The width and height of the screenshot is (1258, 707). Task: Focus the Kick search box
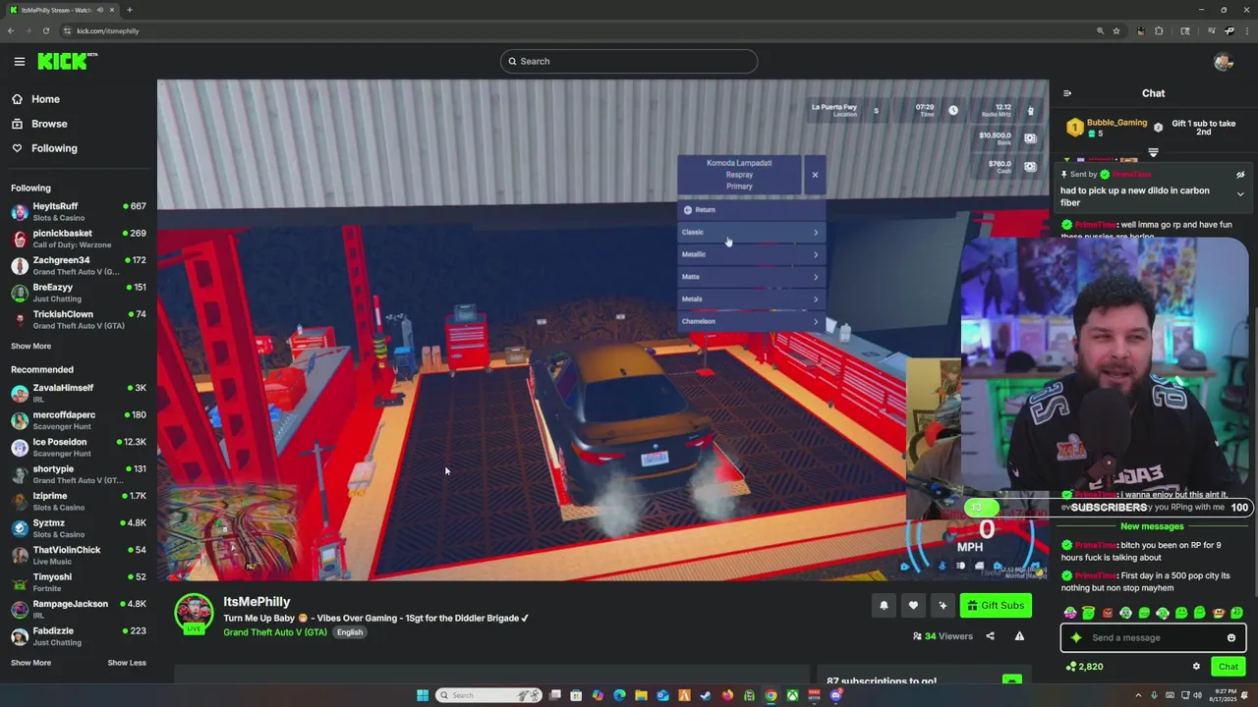tap(629, 61)
